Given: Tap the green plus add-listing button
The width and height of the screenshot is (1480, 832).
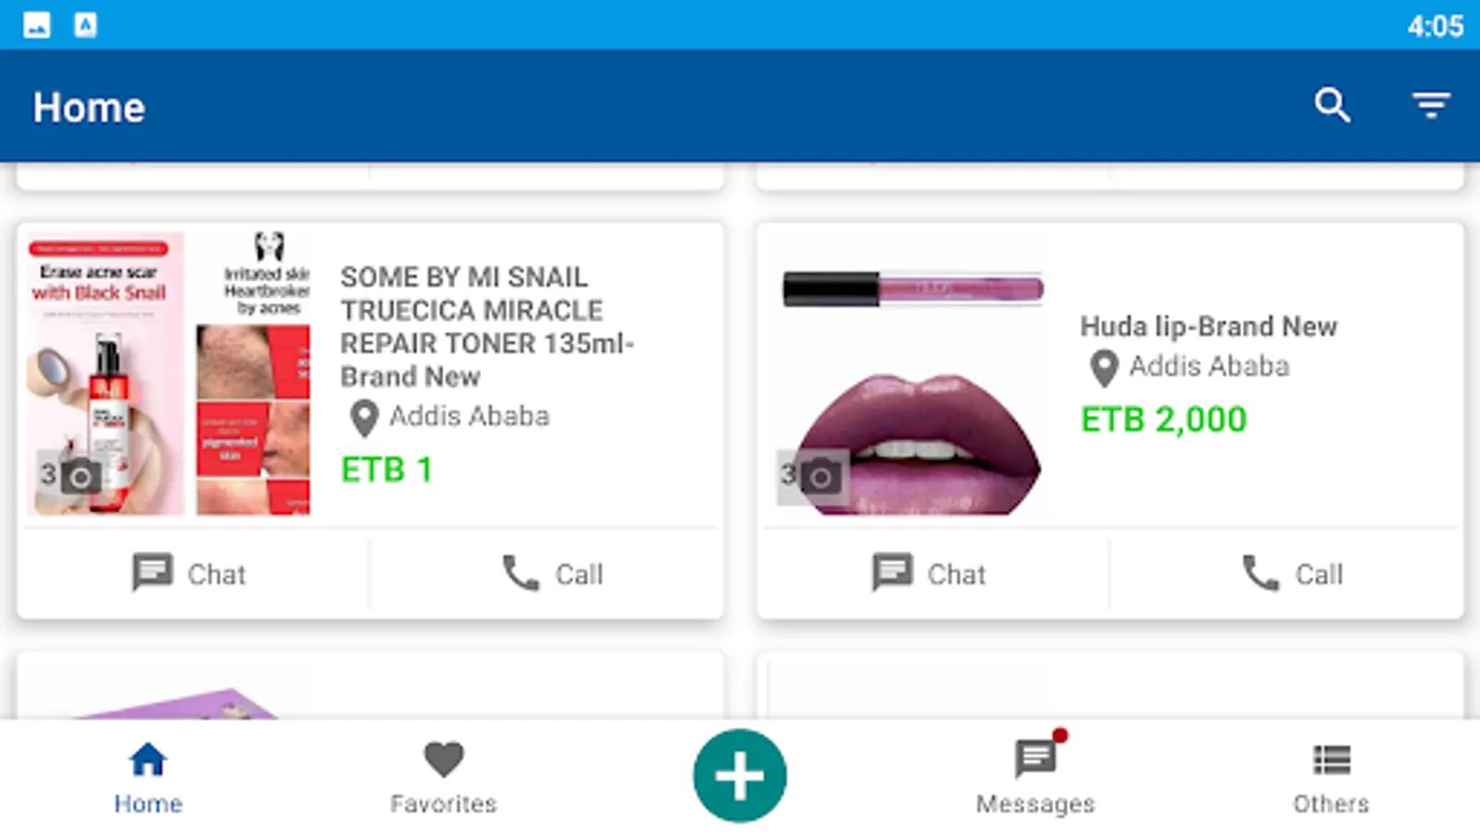Looking at the screenshot, I should [x=739, y=776].
